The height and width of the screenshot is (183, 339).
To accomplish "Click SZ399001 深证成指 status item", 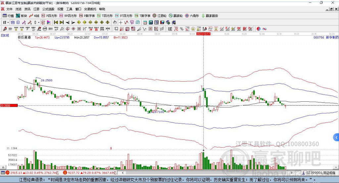I will [319, 173].
